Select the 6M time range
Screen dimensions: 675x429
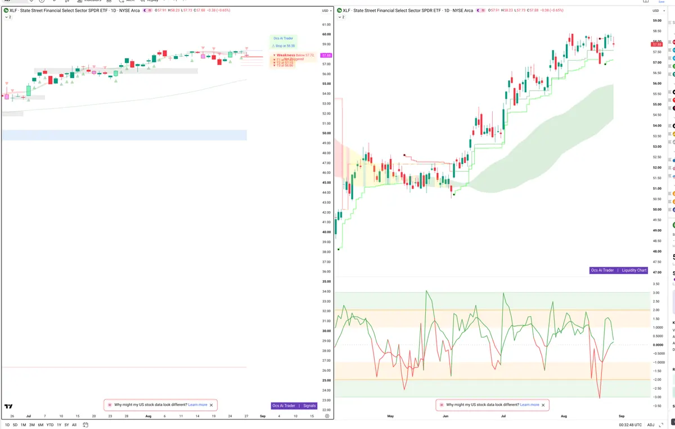pyautogui.click(x=40, y=425)
